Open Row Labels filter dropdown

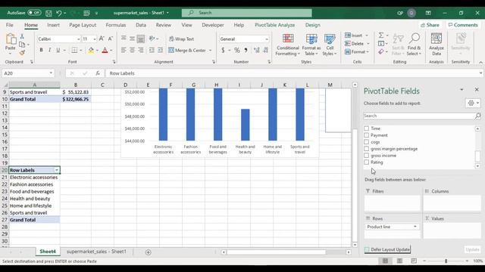(x=57, y=170)
